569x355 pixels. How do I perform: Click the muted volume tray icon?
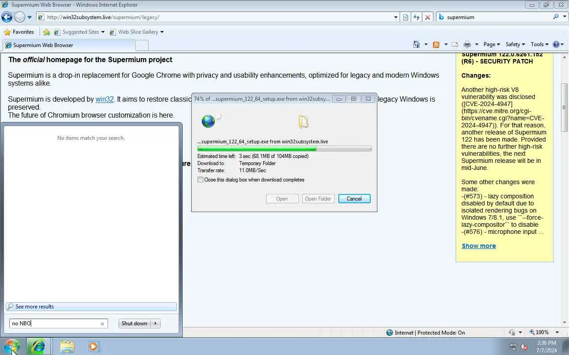pyautogui.click(x=525, y=347)
